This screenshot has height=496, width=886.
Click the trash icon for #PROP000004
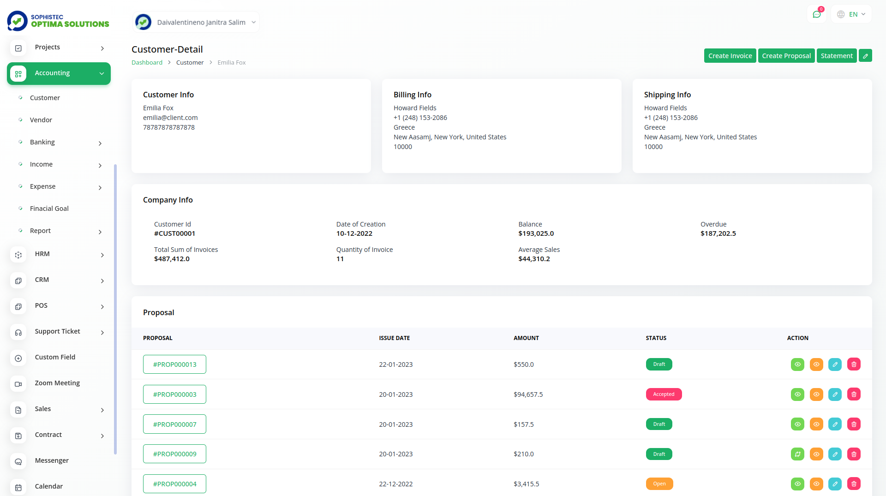pos(854,484)
